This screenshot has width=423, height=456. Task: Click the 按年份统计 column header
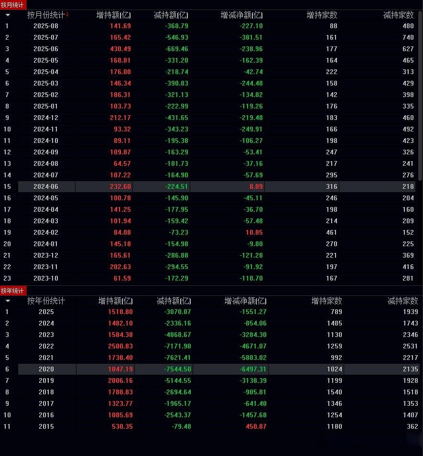pos(46,301)
